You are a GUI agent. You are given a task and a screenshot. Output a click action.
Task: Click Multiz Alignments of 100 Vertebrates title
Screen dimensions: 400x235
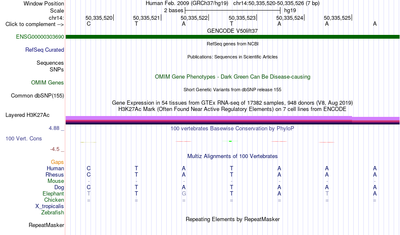point(232,156)
